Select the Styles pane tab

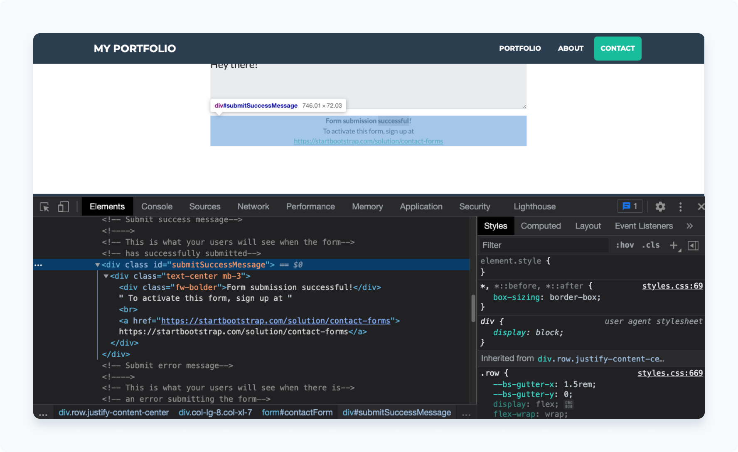(496, 226)
